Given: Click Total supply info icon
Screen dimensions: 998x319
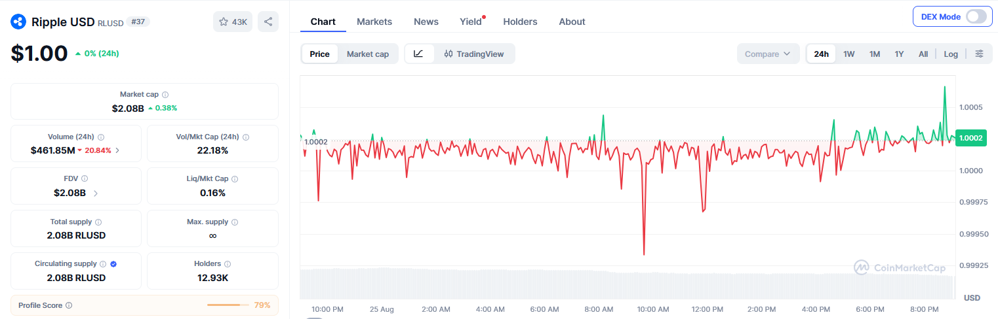Looking at the screenshot, I should [x=98, y=222].
